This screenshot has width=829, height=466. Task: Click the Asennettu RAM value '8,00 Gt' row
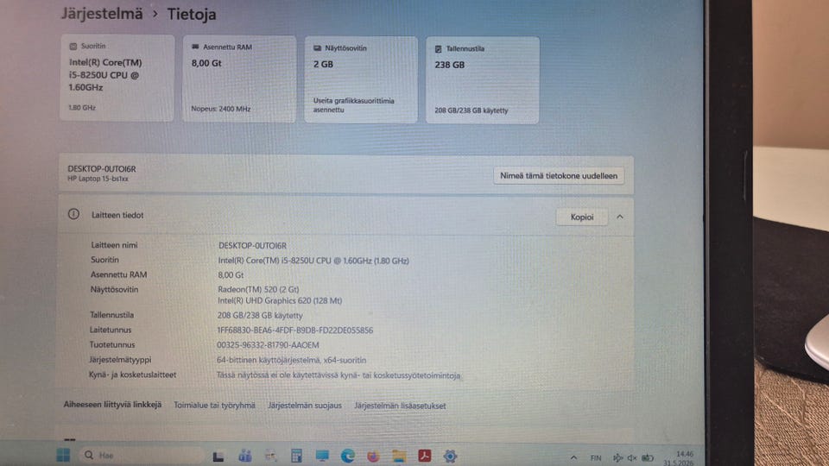point(231,275)
